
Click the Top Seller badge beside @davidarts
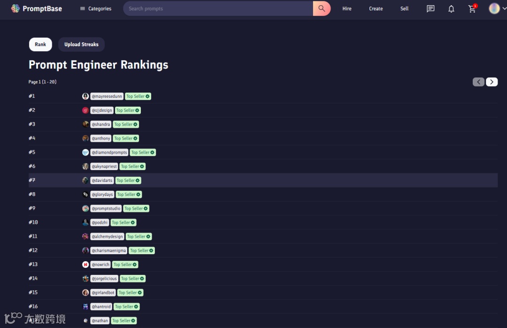pyautogui.click(x=128, y=180)
